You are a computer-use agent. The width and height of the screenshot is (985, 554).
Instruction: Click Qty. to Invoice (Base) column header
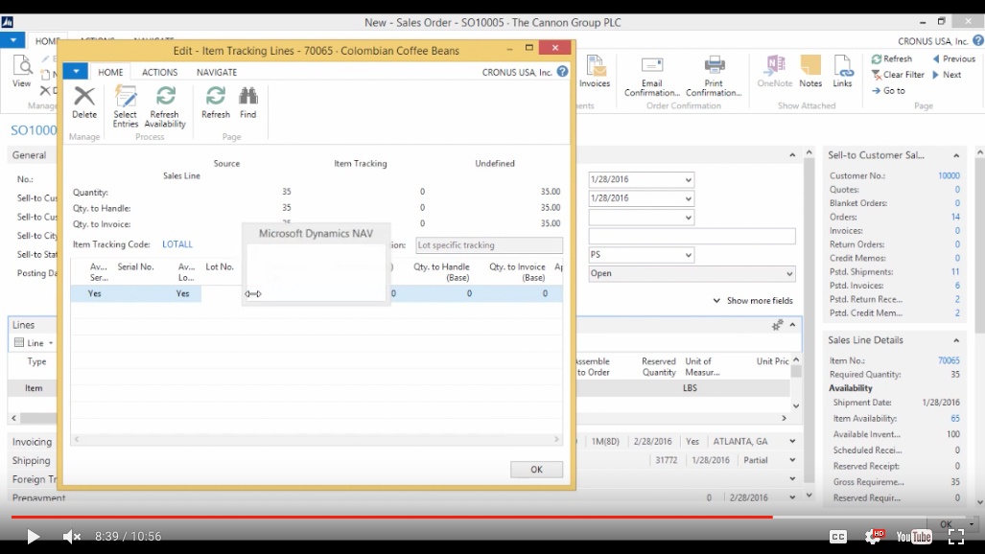pyautogui.click(x=517, y=272)
